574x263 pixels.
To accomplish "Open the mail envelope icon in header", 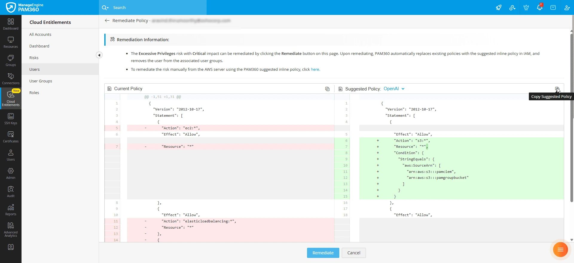I will coord(553,8).
